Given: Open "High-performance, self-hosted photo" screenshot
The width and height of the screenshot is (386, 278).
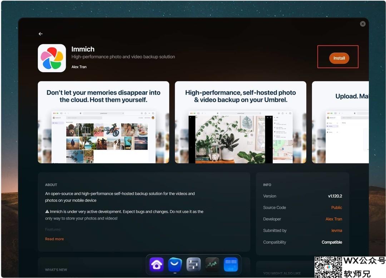Looking at the screenshot, I should [241, 122].
